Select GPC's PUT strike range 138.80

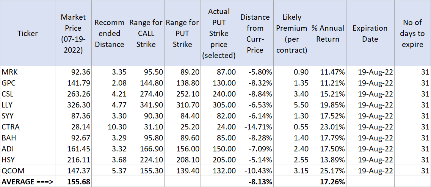point(182,83)
